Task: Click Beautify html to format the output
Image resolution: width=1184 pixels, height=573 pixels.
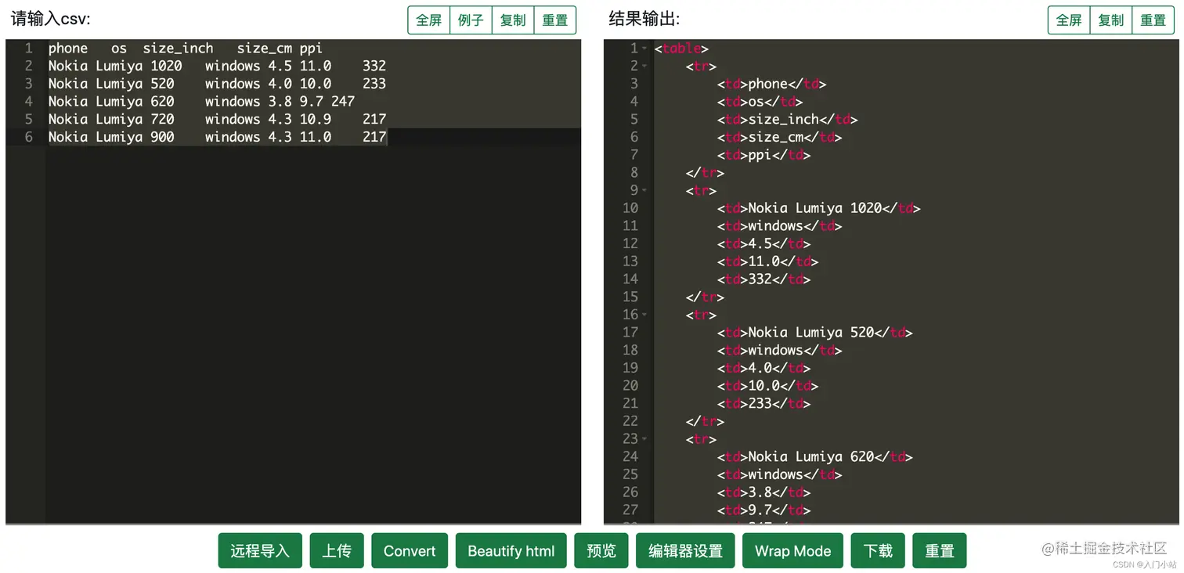Action: pyautogui.click(x=511, y=550)
